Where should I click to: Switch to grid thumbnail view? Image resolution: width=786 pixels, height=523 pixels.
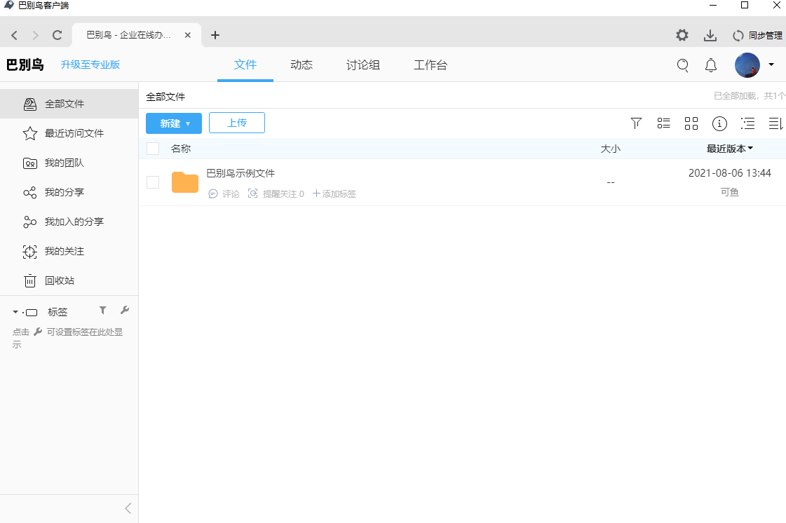coord(691,123)
